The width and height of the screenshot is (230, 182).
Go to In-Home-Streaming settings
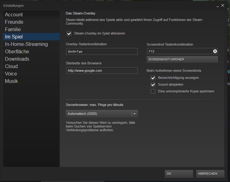[x=31, y=44]
